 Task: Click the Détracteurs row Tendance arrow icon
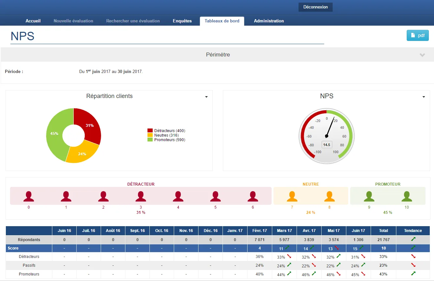pos(413,256)
